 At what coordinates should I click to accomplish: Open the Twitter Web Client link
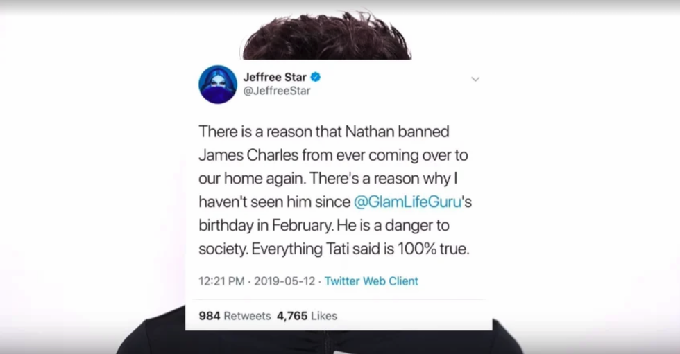click(371, 281)
